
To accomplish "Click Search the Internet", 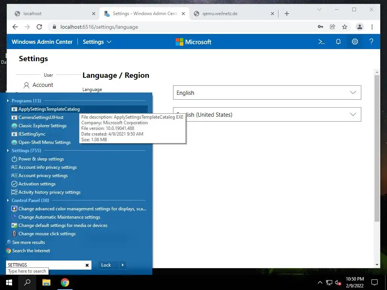I will [28, 251].
